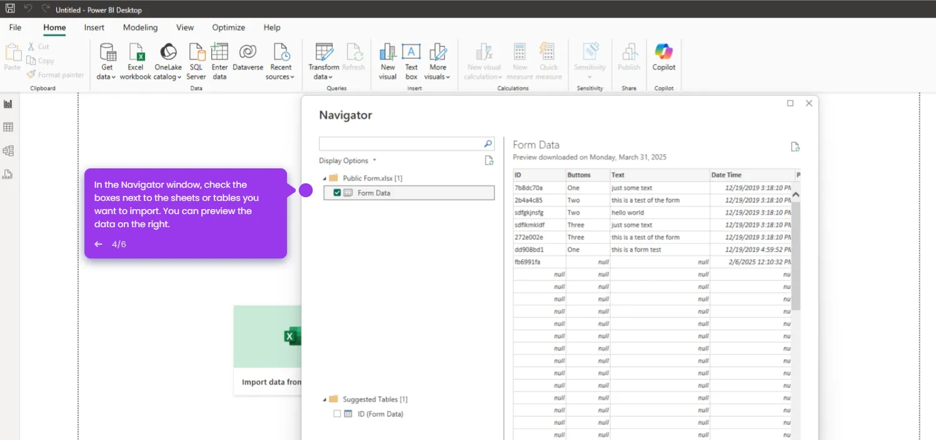Click the Refresh queries button
The height and width of the screenshot is (440, 936).
[354, 57]
